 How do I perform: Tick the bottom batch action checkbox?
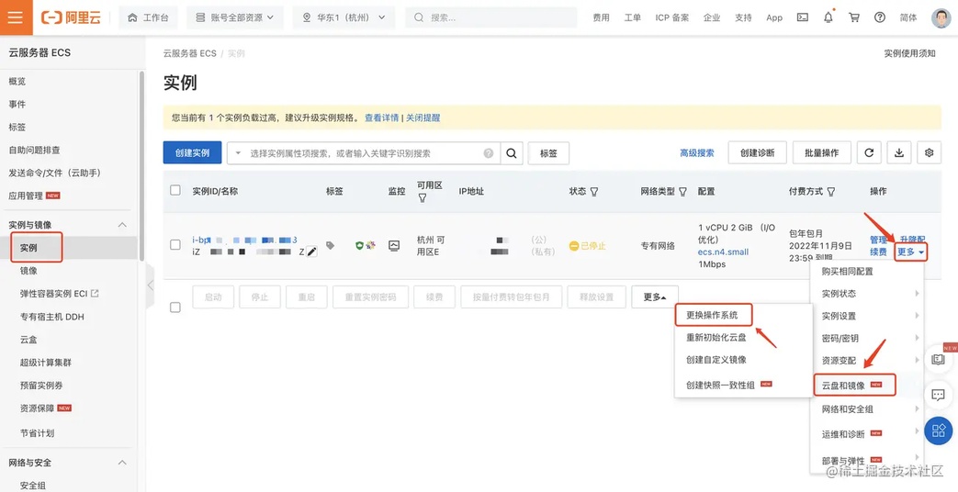175,307
